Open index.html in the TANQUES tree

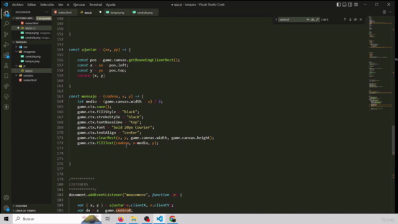tap(30, 80)
